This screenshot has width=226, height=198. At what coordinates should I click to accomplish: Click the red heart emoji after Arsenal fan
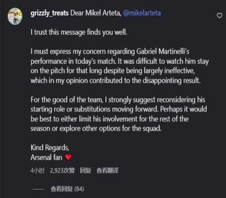point(68,157)
